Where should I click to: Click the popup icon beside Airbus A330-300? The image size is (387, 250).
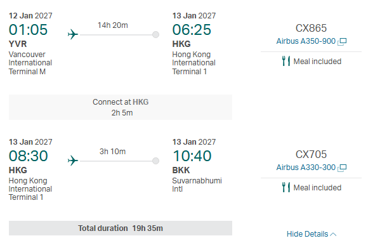pos(342,168)
